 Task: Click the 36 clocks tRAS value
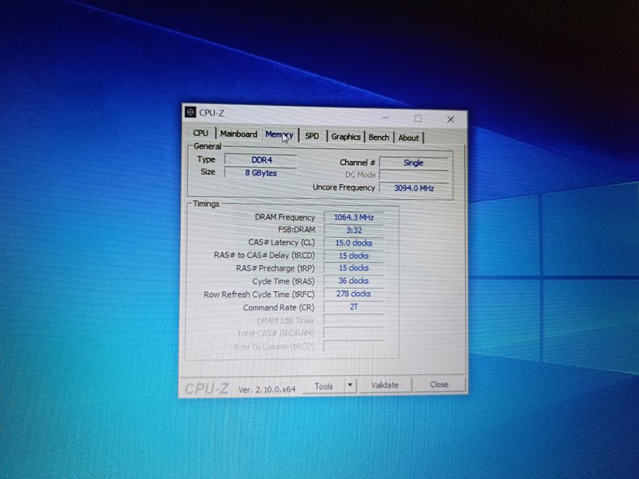click(354, 281)
